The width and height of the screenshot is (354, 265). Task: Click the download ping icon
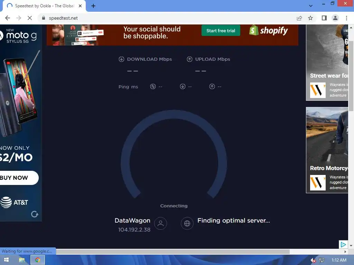pos(183,87)
